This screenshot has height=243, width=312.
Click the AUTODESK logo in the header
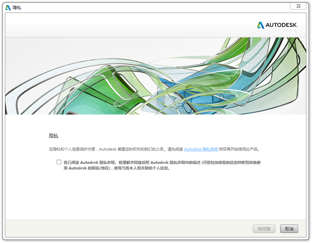click(x=277, y=25)
